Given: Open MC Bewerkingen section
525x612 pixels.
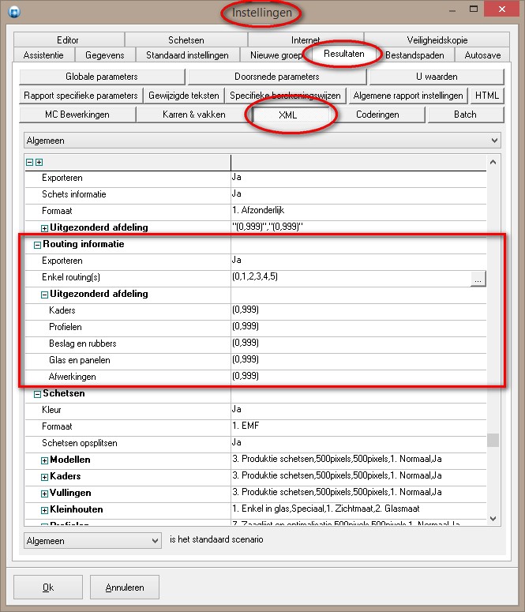Looking at the screenshot, I should 77,115.
